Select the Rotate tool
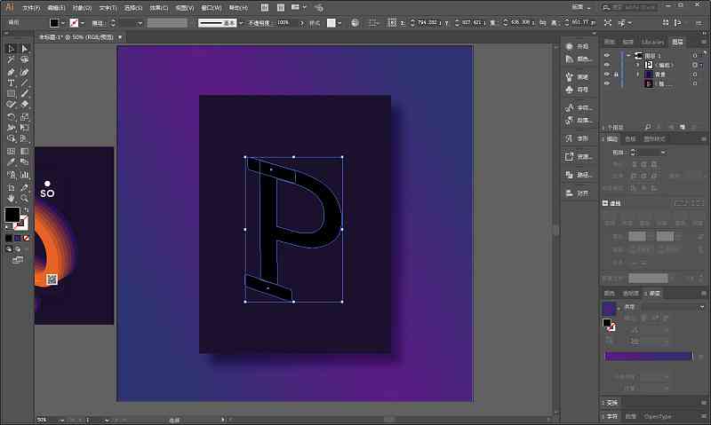This screenshot has height=425, width=711. coord(11,117)
